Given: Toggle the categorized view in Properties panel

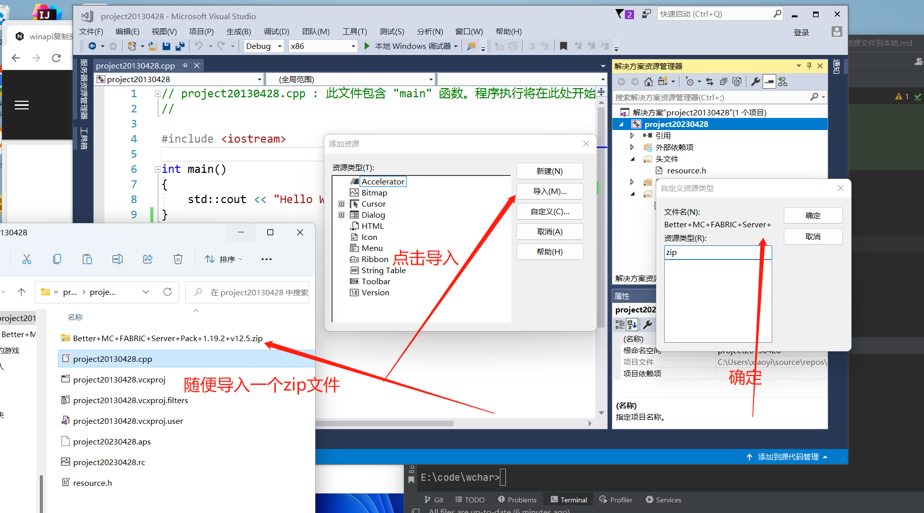Looking at the screenshot, I should (x=620, y=325).
